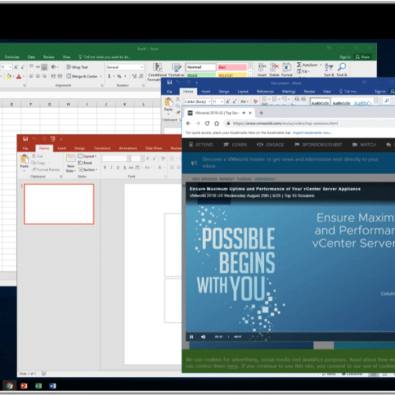Viewport: 395px width, 395px height.
Task: Mute the video player volume
Action: [x=203, y=337]
